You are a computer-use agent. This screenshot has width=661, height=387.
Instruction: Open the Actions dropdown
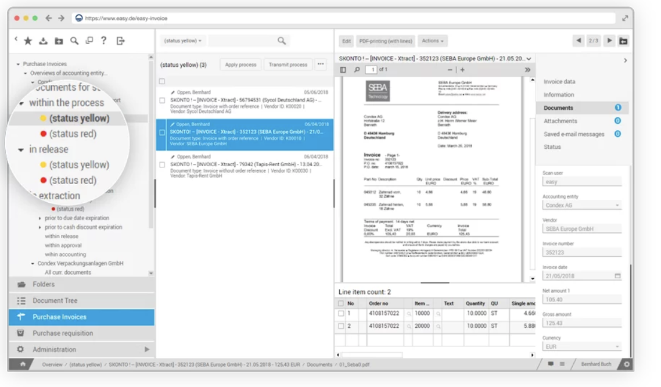click(432, 41)
